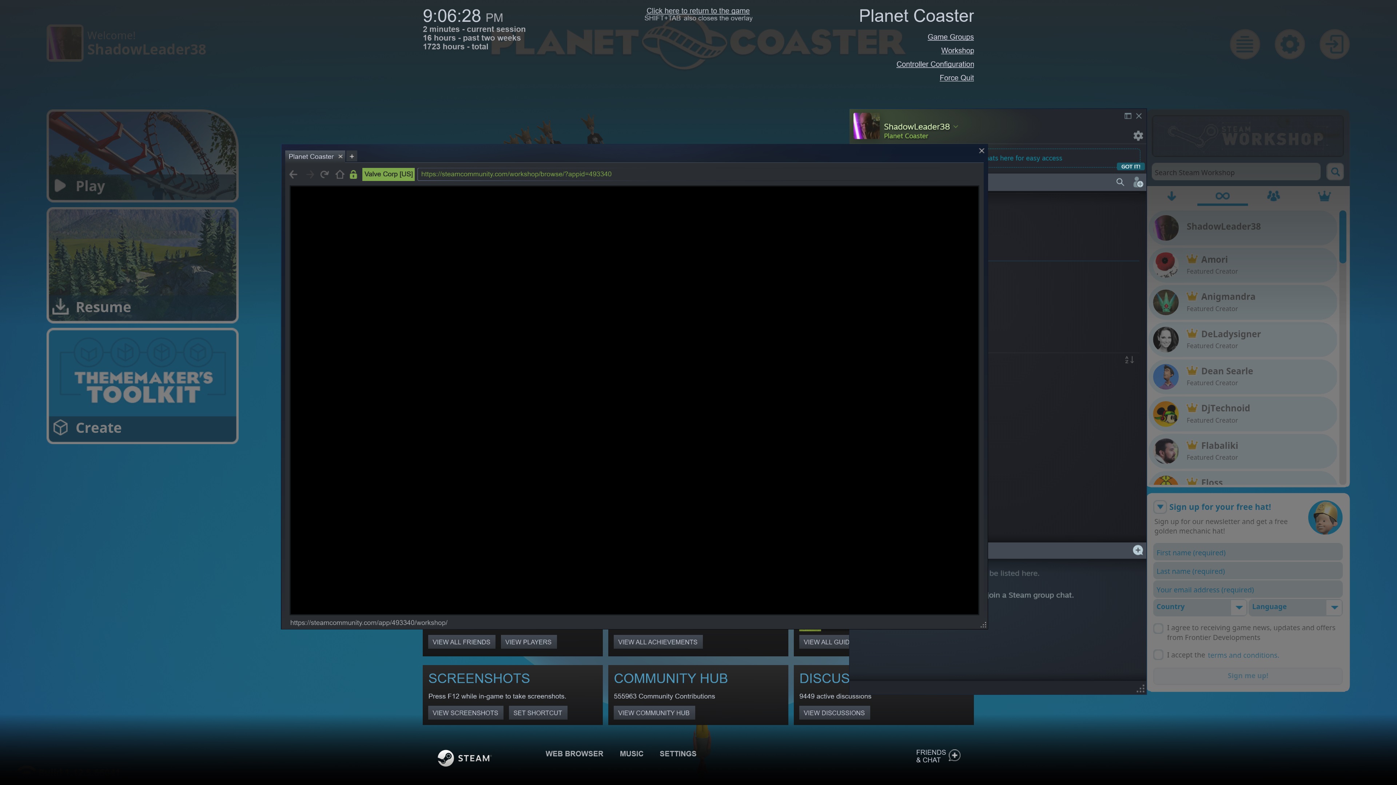
Task: Open the game settings gear icon
Action: (1290, 44)
